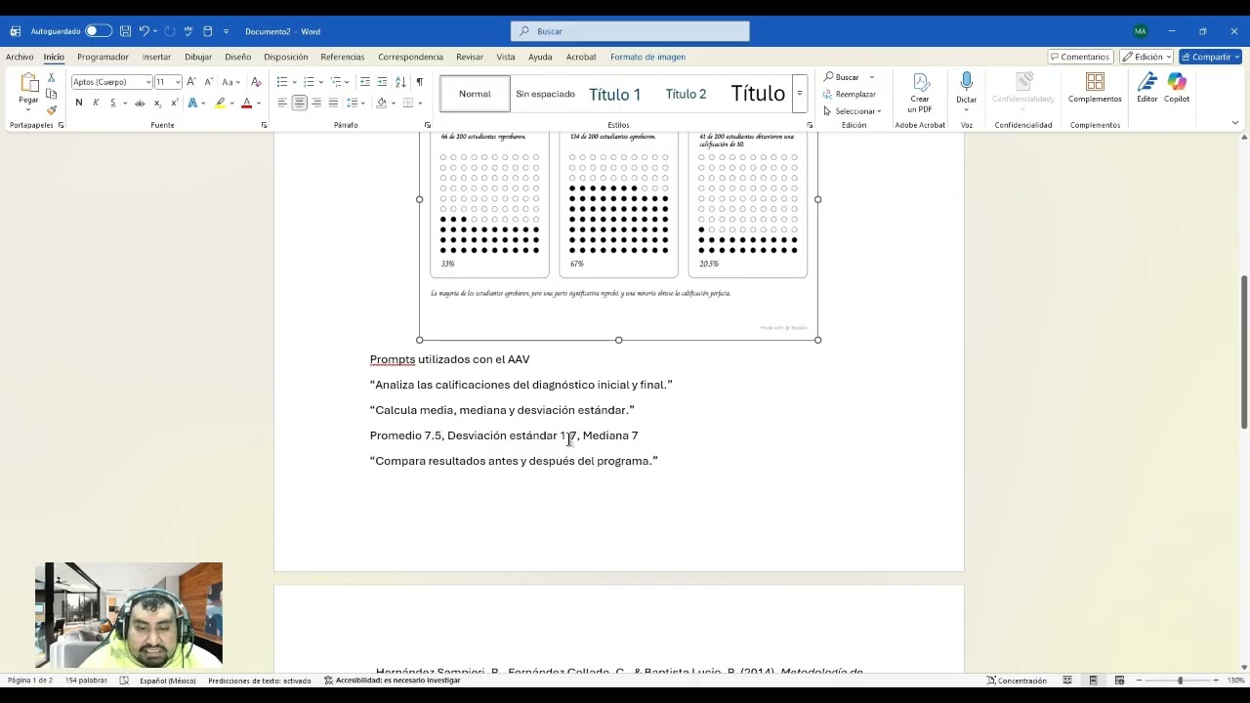
Task: Click the text highlight color swatch
Action: pos(221,103)
